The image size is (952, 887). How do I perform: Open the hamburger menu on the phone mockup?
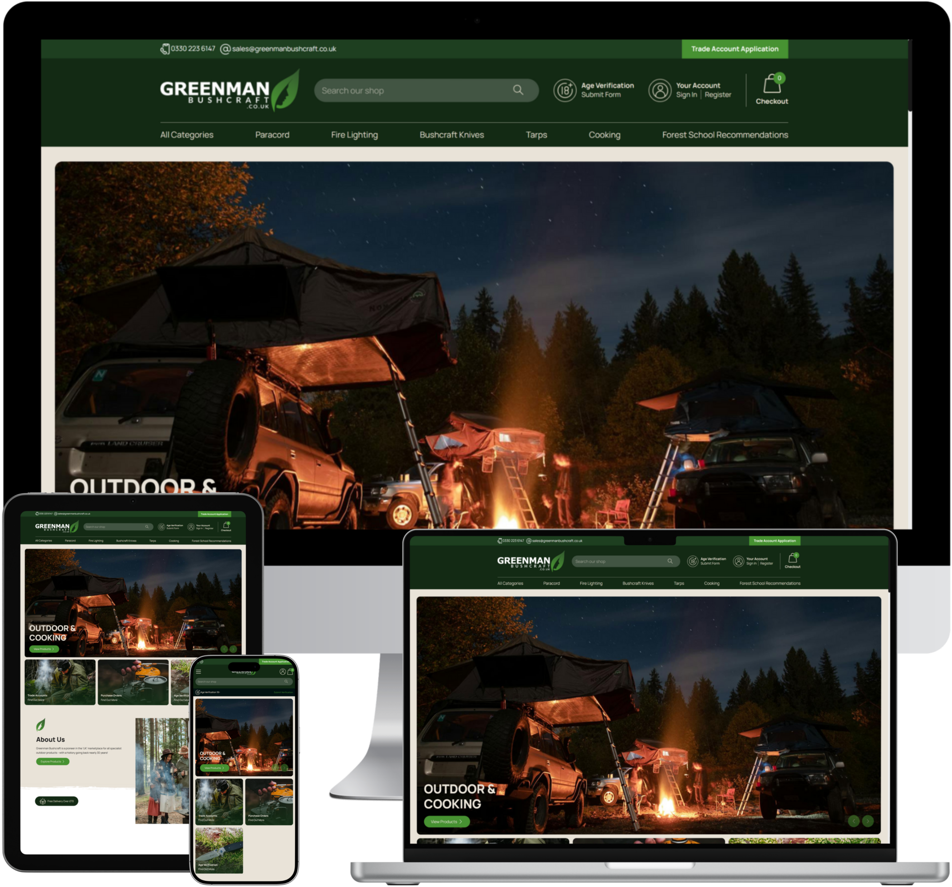[x=199, y=672]
